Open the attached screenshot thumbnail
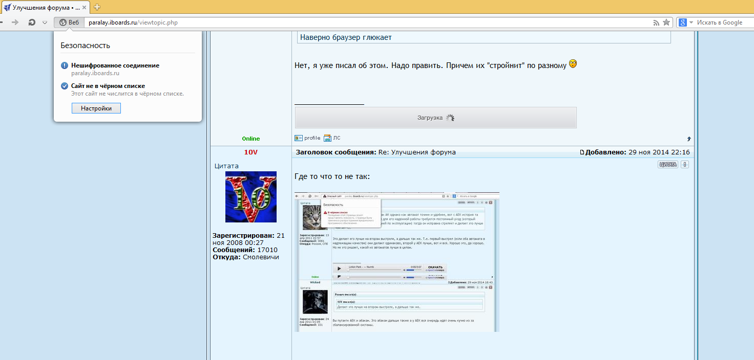The height and width of the screenshot is (360, 754). [397, 262]
